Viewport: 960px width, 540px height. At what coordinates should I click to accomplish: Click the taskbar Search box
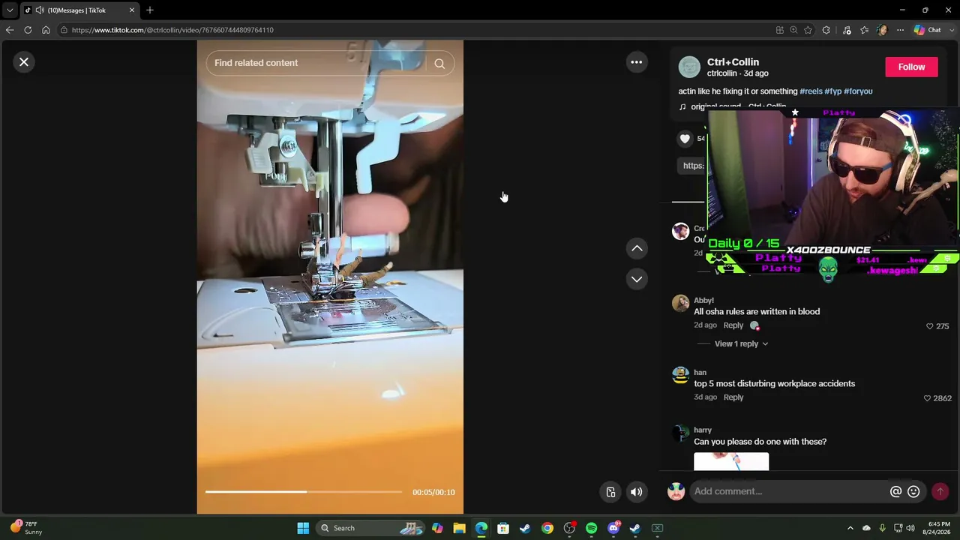(x=370, y=528)
